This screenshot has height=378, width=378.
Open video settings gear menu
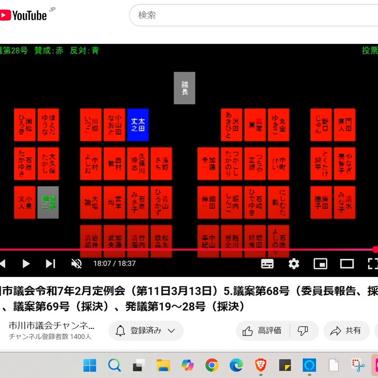pos(294,264)
